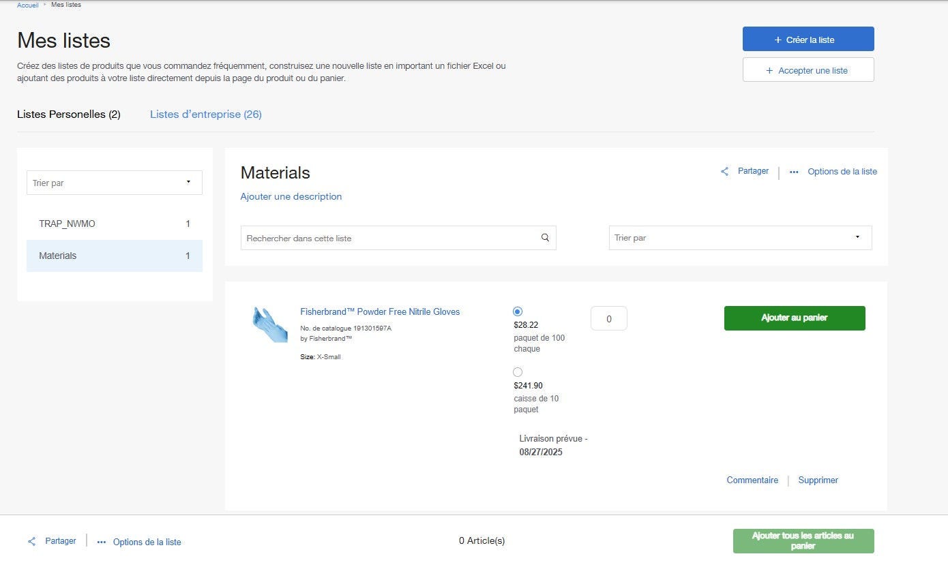The image size is (948, 567).
Task: Click the plus icon on Créer la liste
Action: [778, 40]
